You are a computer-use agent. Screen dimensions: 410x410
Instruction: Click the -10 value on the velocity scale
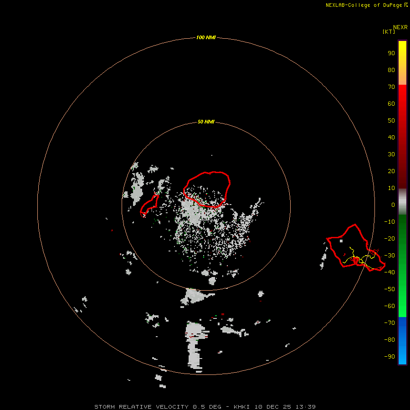(x=389, y=222)
